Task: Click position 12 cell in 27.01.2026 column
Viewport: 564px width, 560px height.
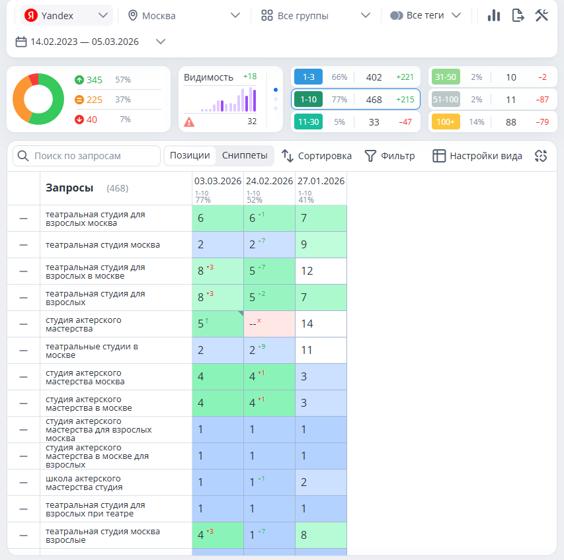Action: click(x=321, y=271)
